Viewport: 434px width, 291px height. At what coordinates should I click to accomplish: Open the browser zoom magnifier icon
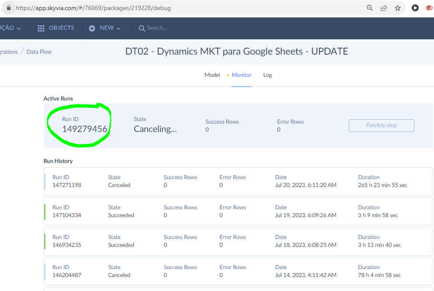pyautogui.click(x=369, y=8)
